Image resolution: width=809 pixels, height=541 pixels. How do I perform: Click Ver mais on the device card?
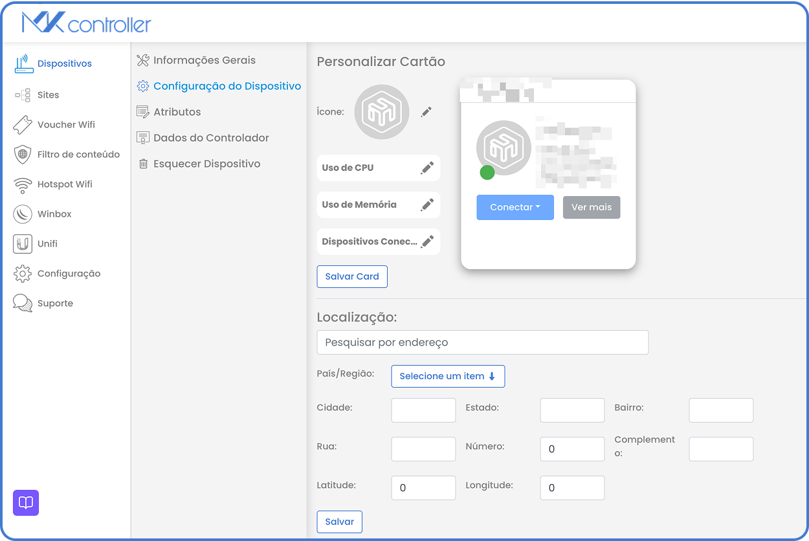click(x=591, y=207)
